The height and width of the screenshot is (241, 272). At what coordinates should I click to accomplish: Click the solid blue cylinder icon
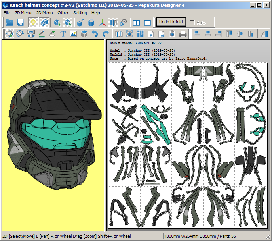coord(91,23)
